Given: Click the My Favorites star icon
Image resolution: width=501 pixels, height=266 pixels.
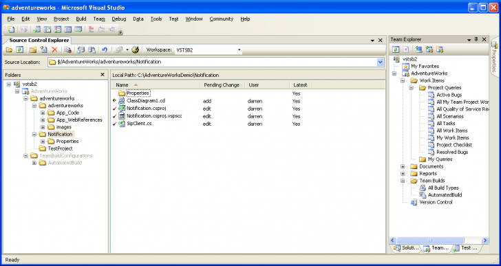Looking at the screenshot, I should [405, 67].
